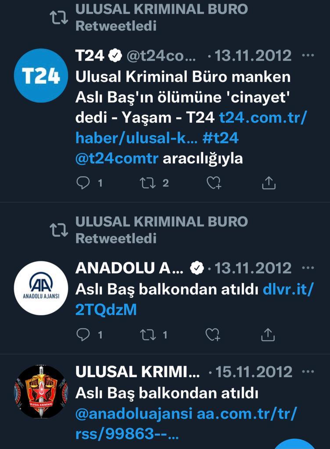Open the aa.com.tr/tr/rss link

[x=186, y=424]
